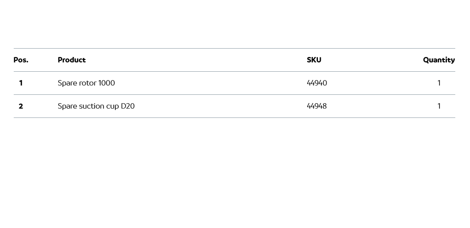Screen dimensions: 470x228
Task: Click empty space between Spare suction cup D20 and 44948
Action: [x=221, y=106]
